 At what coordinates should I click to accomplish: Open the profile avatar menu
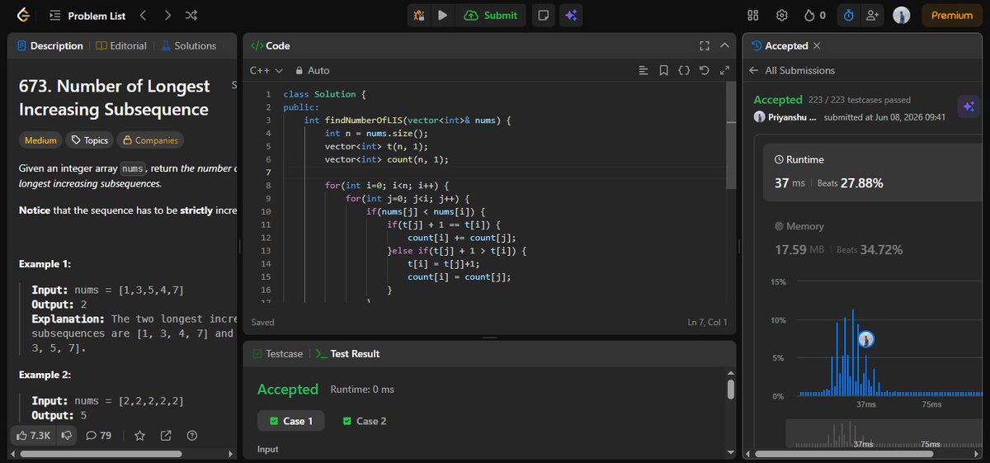[902, 15]
